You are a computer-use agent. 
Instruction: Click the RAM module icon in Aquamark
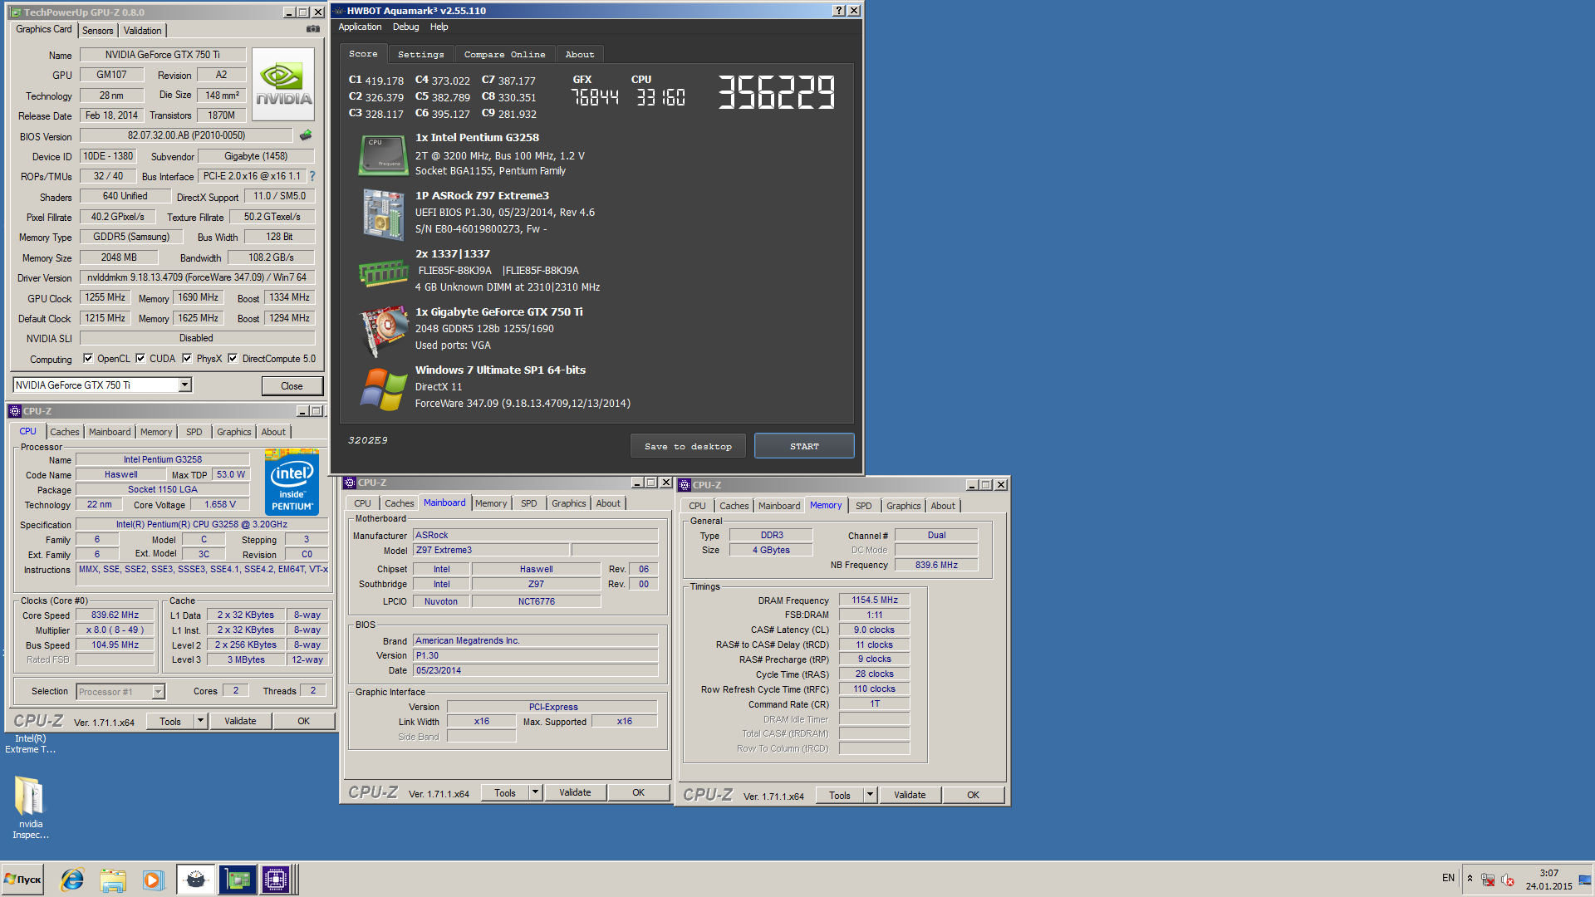(383, 272)
